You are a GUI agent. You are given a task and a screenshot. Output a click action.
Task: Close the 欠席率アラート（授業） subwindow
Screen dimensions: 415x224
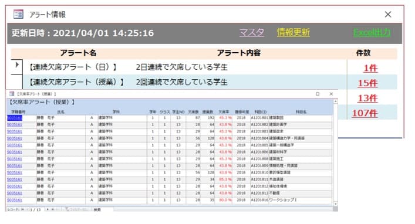(331, 94)
